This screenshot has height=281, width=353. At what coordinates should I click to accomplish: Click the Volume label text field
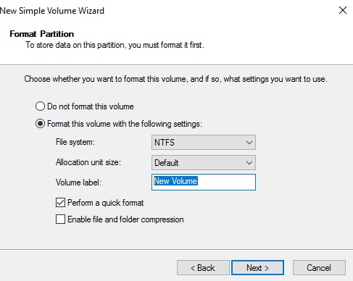click(x=204, y=182)
